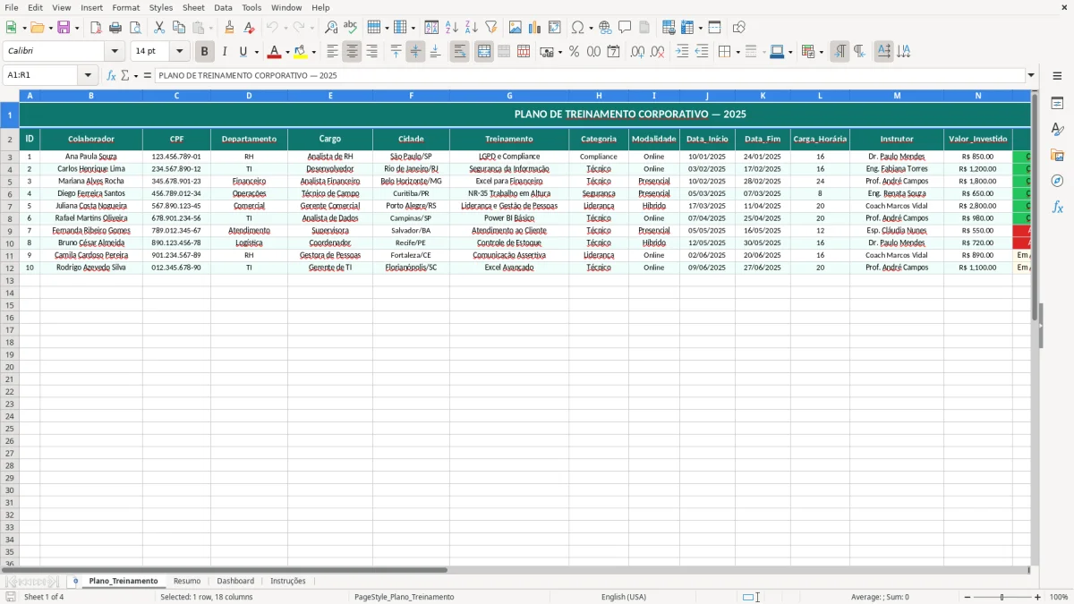Toggle Align Right

(371, 52)
